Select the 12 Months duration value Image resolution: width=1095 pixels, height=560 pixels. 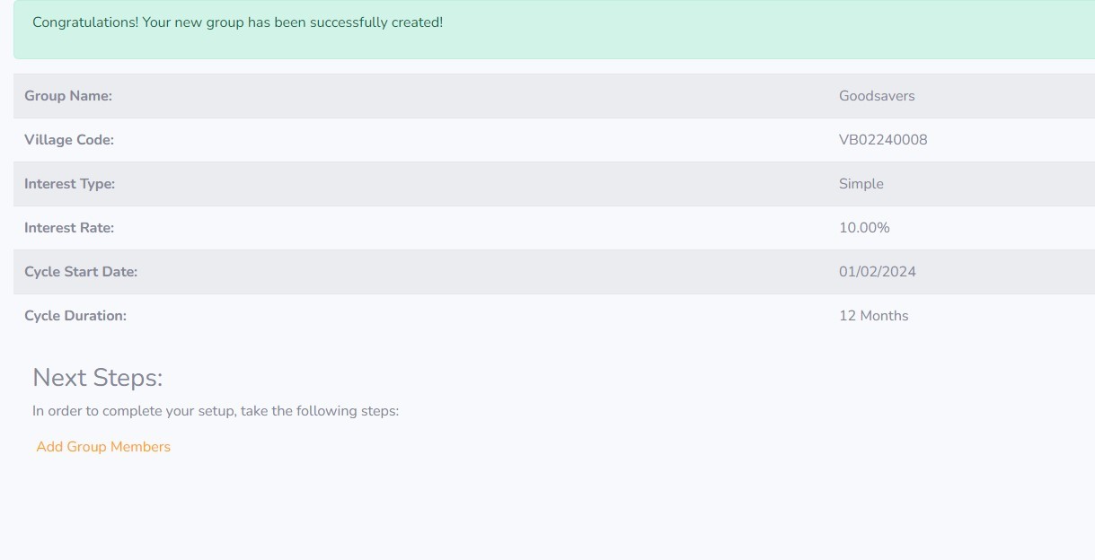(x=874, y=316)
